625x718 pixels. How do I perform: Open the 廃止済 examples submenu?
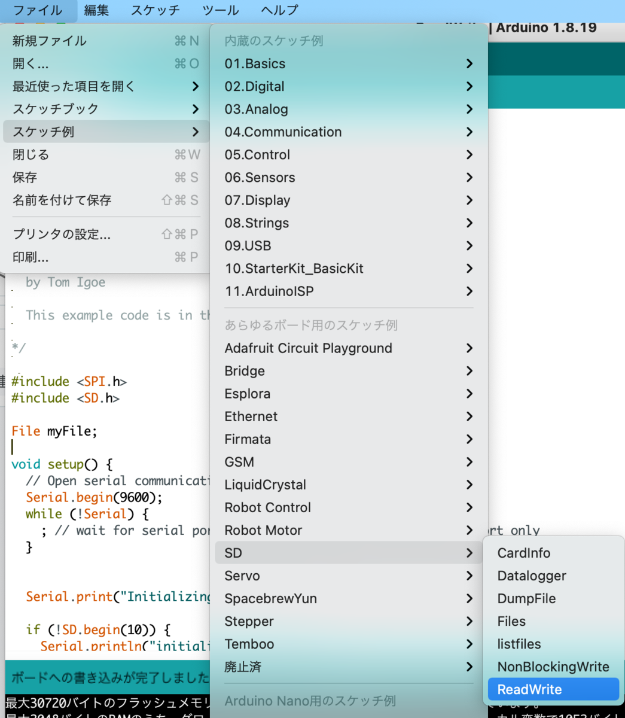pyautogui.click(x=349, y=667)
